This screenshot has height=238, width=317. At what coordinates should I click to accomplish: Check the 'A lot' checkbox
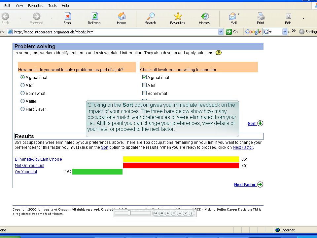(x=144, y=85)
